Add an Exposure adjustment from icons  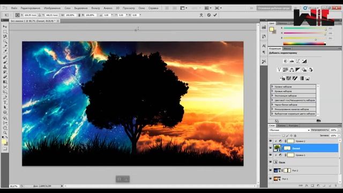pyautogui.click(x=304, y=61)
